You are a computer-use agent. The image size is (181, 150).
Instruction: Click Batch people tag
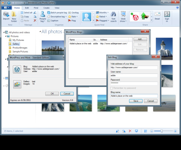pos(57,13)
